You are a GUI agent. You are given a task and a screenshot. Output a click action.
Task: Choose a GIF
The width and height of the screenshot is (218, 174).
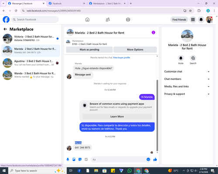pos(86,160)
